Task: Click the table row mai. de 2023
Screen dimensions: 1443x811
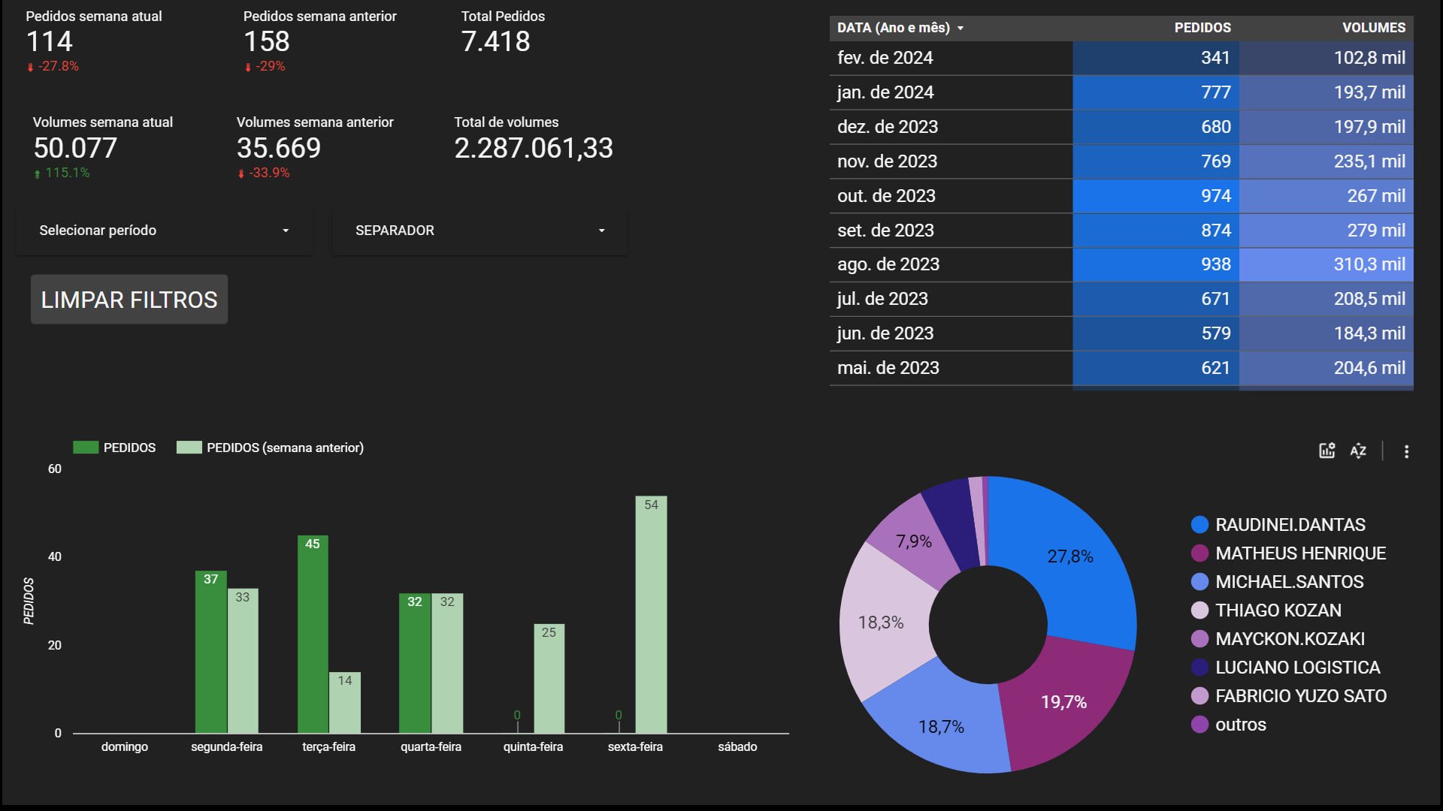Action: tap(1121, 368)
